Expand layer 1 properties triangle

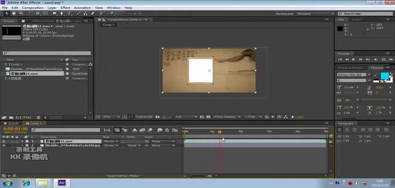click(x=23, y=141)
